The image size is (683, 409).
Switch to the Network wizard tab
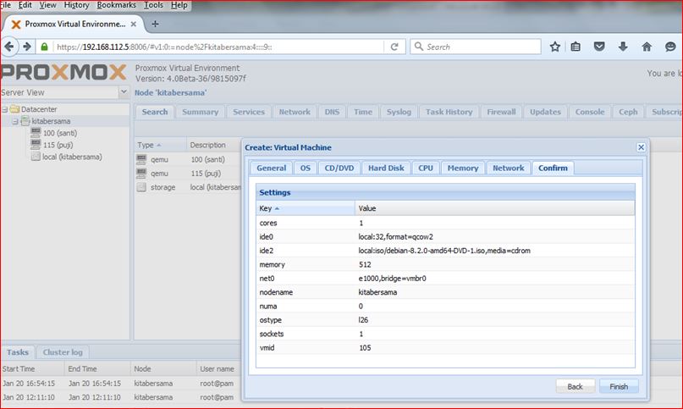tap(509, 168)
